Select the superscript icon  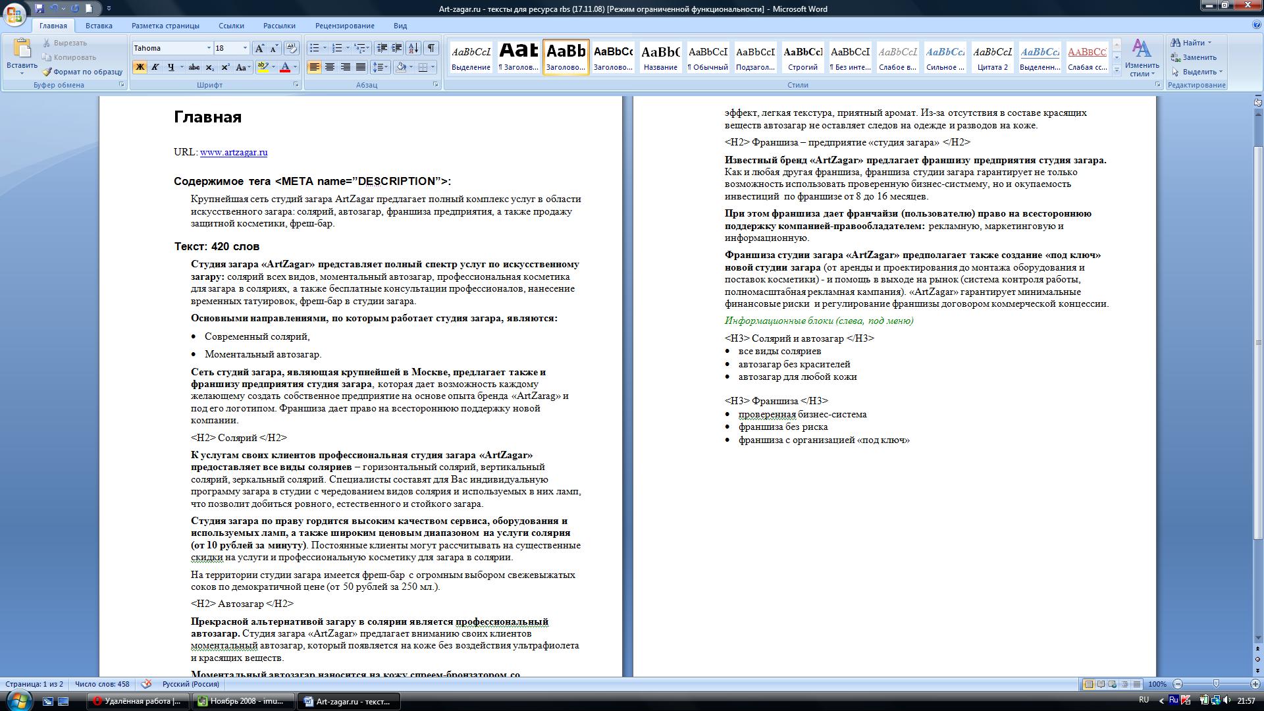pyautogui.click(x=226, y=68)
